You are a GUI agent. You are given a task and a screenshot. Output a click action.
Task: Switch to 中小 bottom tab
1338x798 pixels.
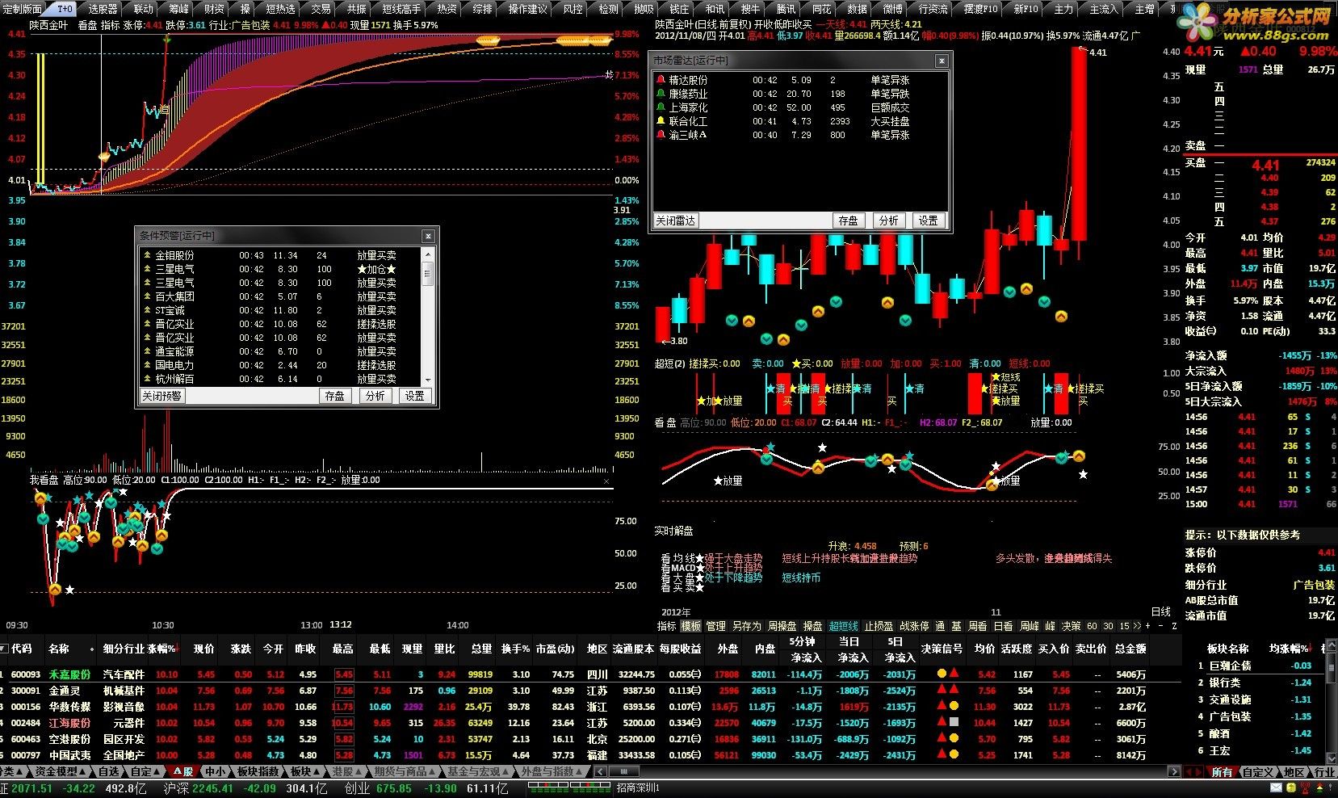pos(214,771)
